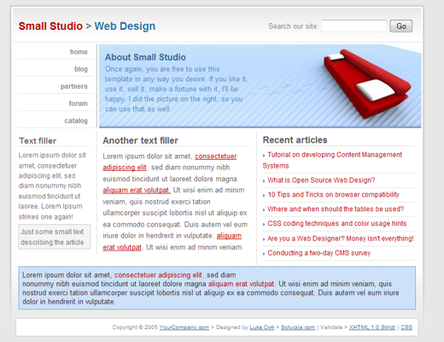Open Solucija.com footer link
This screenshot has height=342, width=444.
298,327
